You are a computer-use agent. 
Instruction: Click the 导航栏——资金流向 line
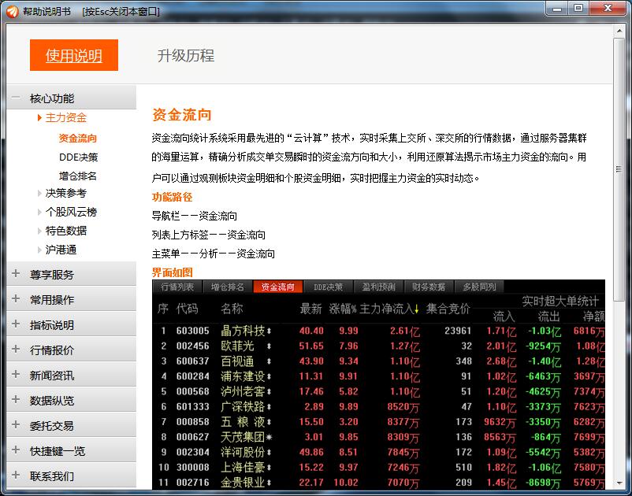click(195, 216)
